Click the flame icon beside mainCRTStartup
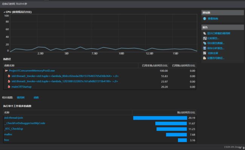Viewport: 245px width, 150px height. pyautogui.click(x=9, y=86)
